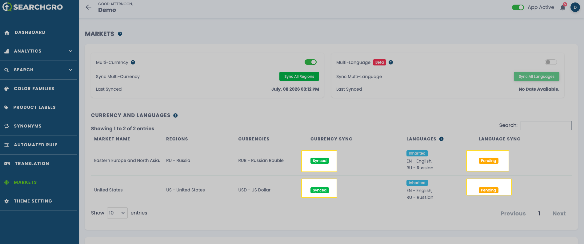The height and width of the screenshot is (244, 584).
Task: Click the SearchGro logo
Action: [x=33, y=7]
